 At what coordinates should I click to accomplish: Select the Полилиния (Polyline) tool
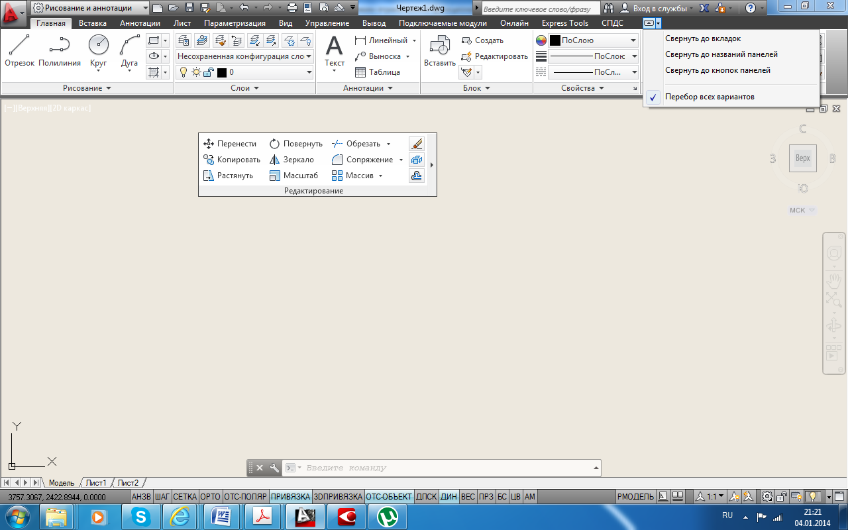[60, 50]
